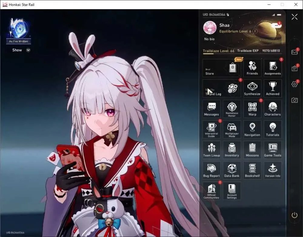Open the Friends menu
This screenshot has height=237, width=303.
(252, 68)
